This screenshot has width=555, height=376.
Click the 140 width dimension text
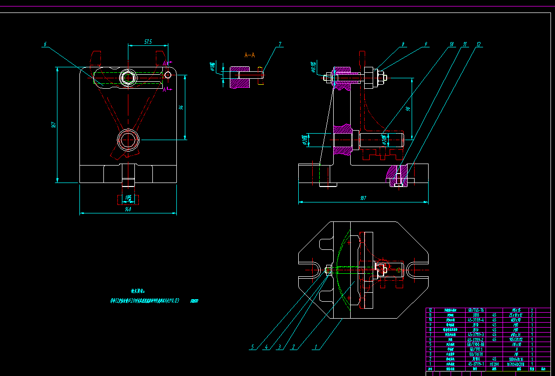(x=128, y=209)
